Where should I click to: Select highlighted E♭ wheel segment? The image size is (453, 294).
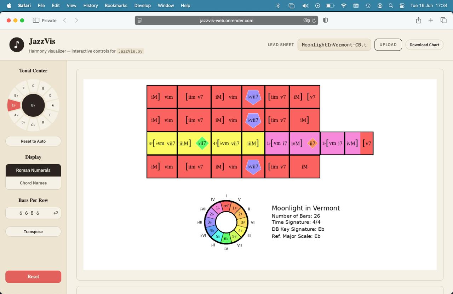click(x=13, y=105)
